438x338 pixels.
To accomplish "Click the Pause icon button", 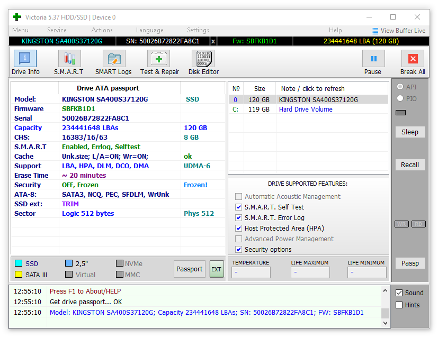I will (373, 59).
